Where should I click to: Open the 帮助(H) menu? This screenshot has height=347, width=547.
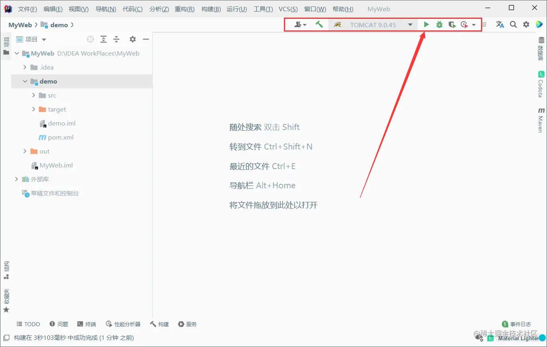[343, 9]
